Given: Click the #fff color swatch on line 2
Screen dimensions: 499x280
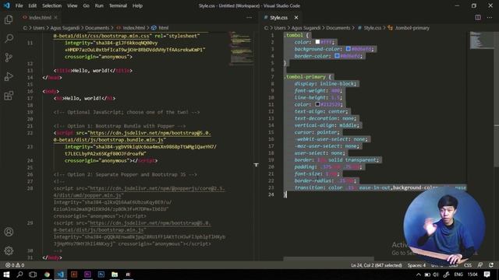Looking at the screenshot, I should click(317, 42).
